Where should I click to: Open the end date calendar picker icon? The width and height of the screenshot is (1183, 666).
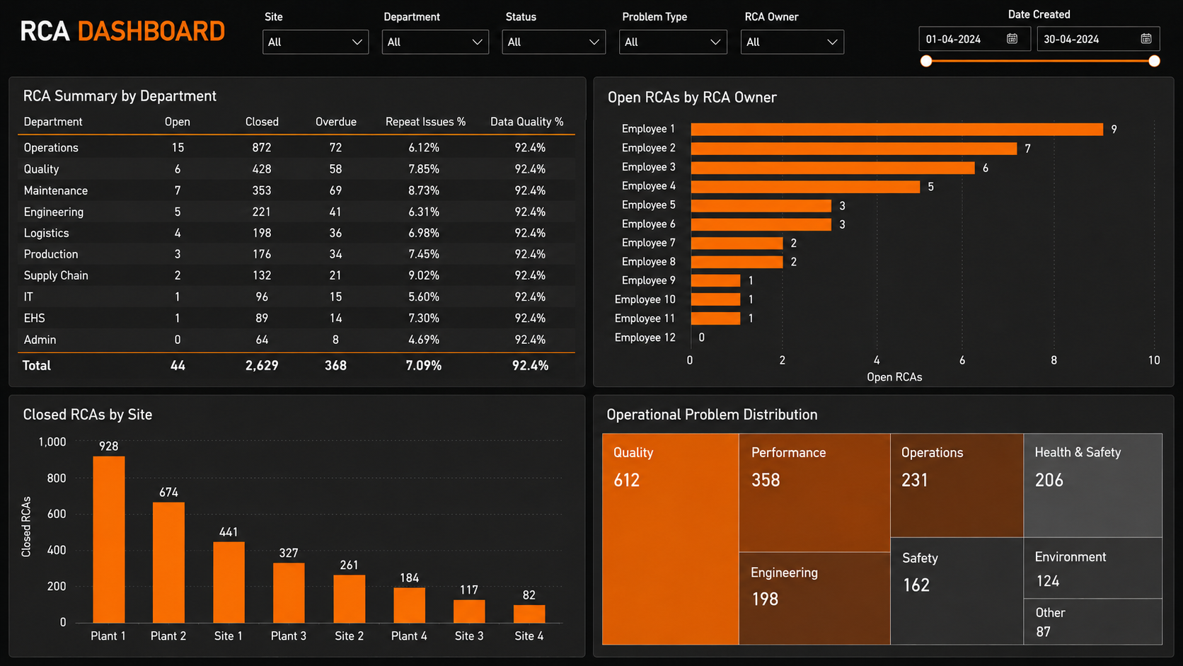[x=1146, y=39]
